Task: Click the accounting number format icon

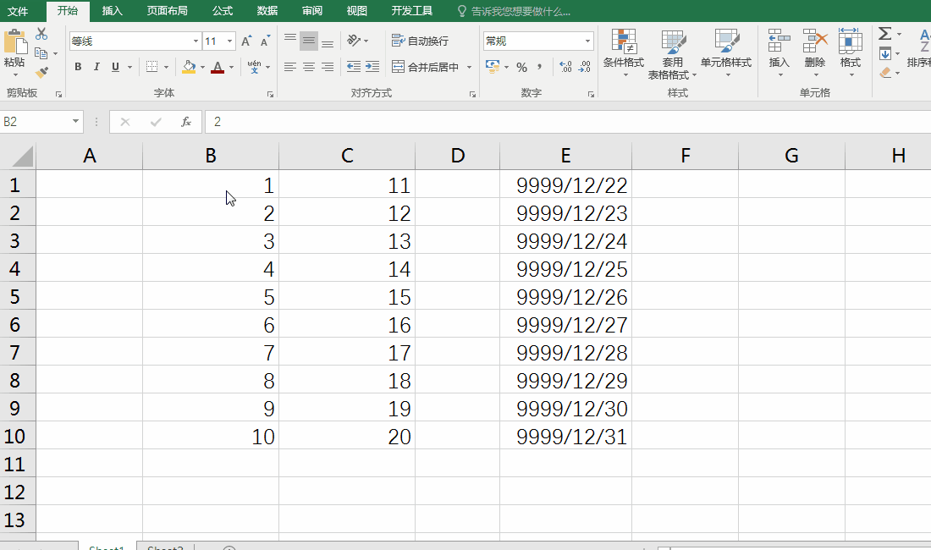Action: [493, 67]
